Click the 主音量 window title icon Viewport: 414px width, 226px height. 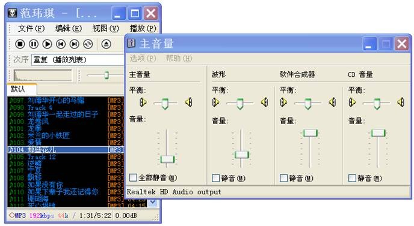coord(131,43)
